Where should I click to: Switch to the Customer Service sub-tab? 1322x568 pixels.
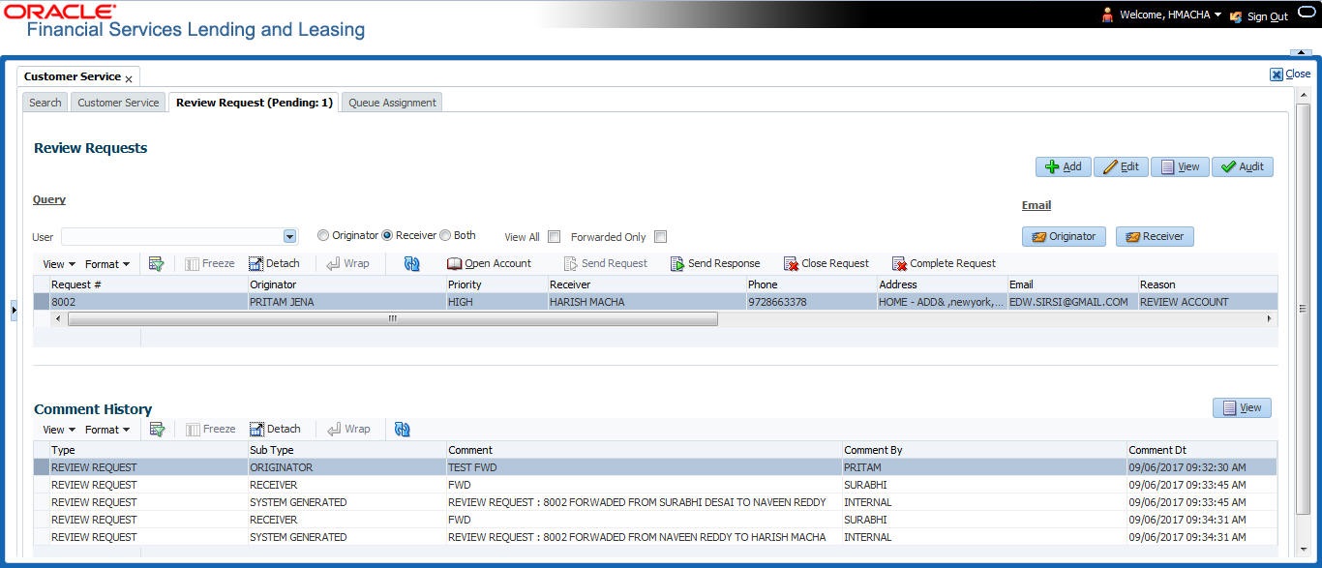pos(118,102)
